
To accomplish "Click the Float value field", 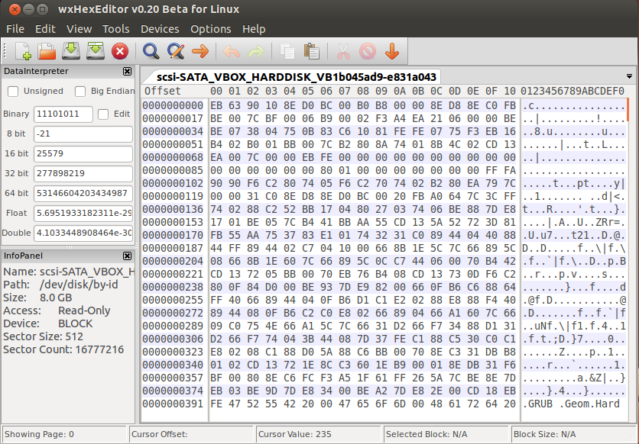I will click(83, 214).
